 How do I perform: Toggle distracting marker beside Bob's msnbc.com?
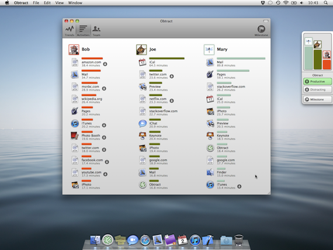tap(104, 88)
